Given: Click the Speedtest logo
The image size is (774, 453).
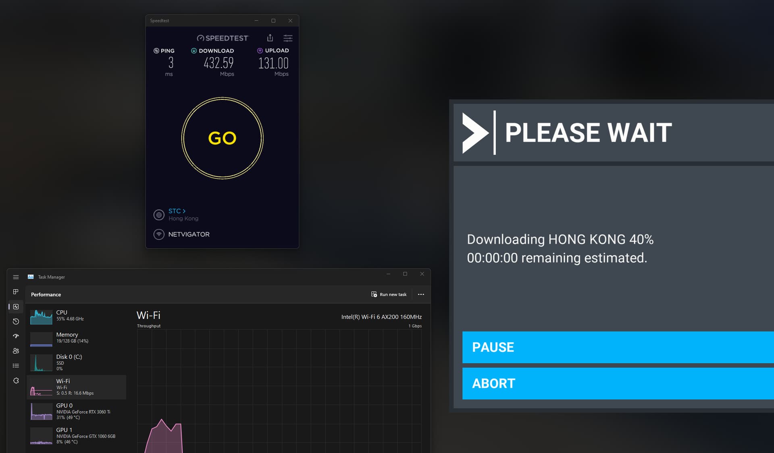Looking at the screenshot, I should tap(223, 38).
